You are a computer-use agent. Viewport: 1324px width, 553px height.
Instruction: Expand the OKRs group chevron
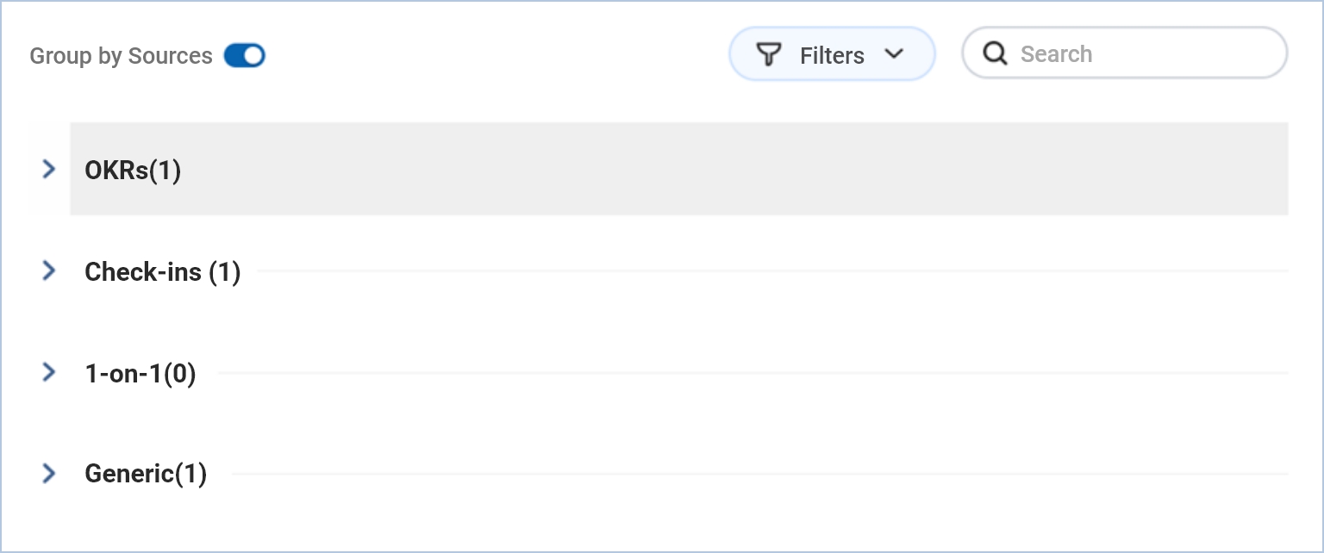(x=49, y=169)
